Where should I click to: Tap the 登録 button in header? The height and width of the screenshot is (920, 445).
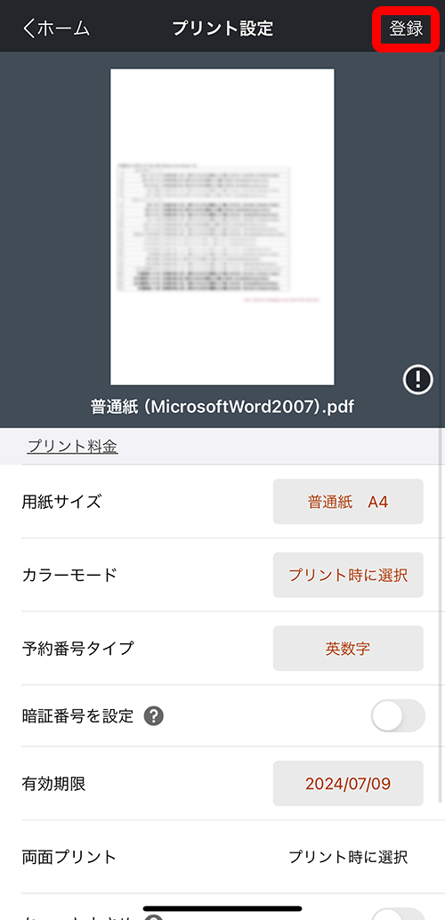(406, 28)
